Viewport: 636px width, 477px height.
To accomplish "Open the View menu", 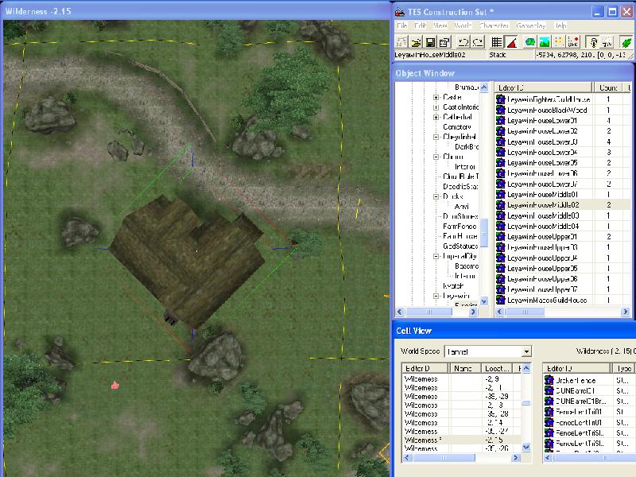I will (x=440, y=25).
